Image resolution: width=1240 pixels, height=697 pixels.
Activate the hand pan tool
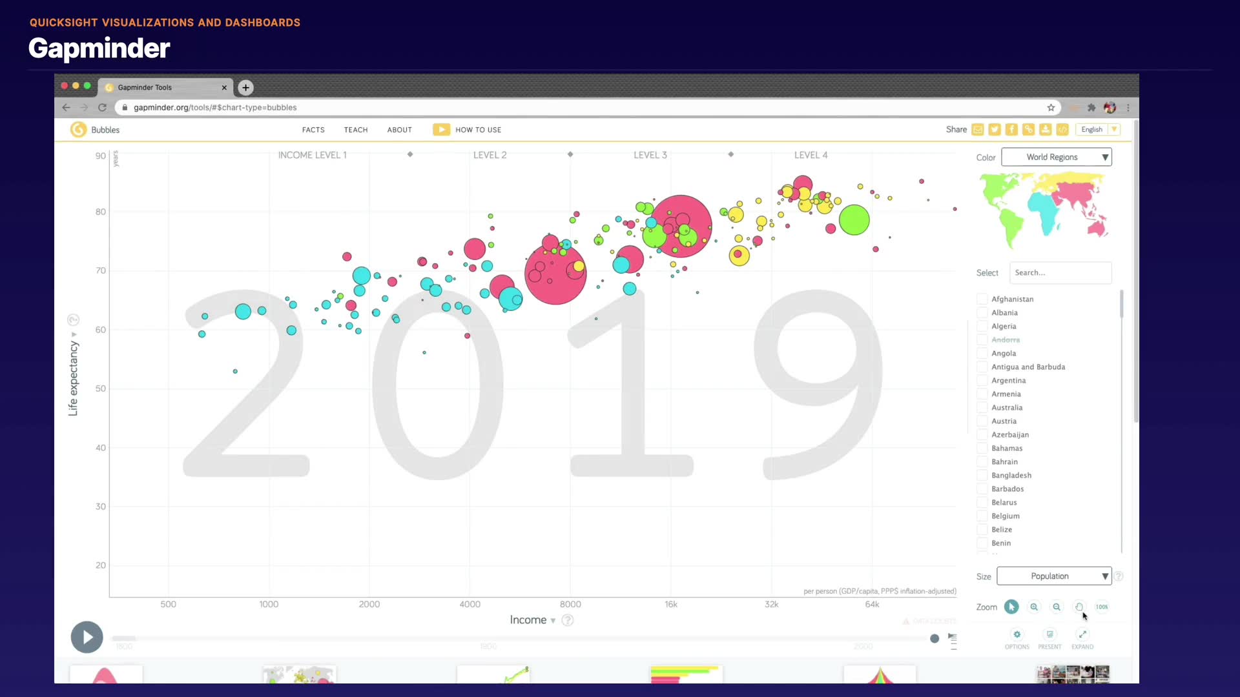coord(1079,607)
